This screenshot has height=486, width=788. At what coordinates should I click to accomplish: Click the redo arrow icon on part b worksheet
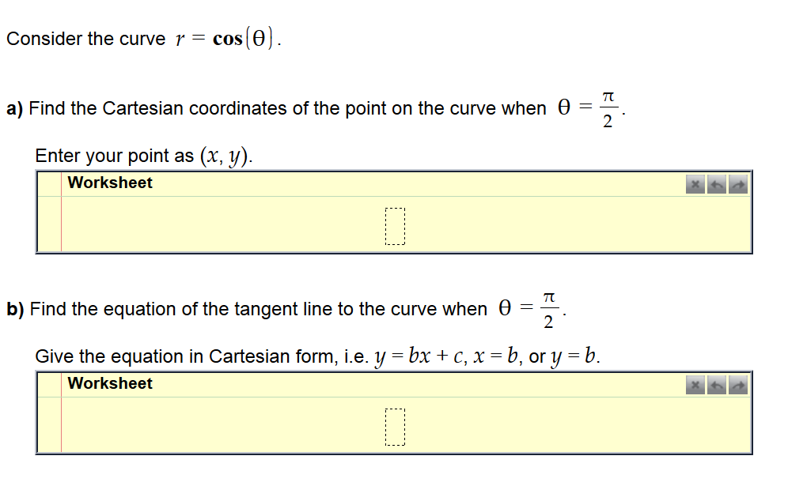[x=738, y=385]
